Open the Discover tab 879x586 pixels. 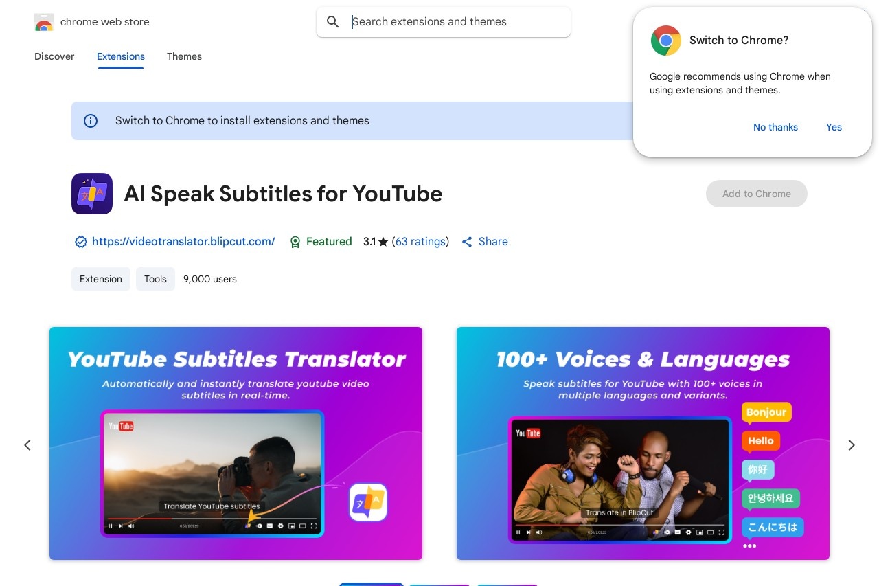[x=54, y=56]
